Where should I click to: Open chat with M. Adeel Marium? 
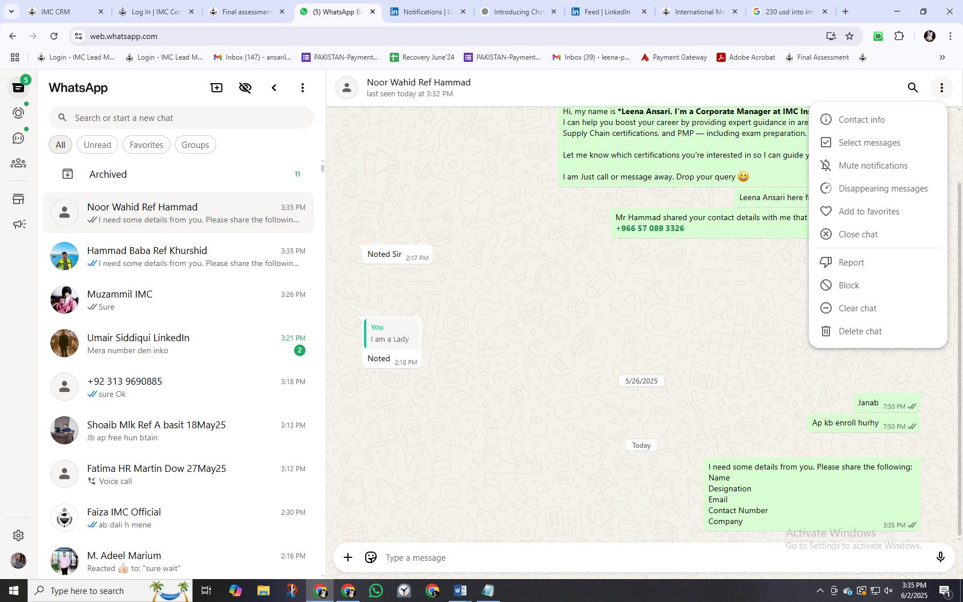point(178,560)
